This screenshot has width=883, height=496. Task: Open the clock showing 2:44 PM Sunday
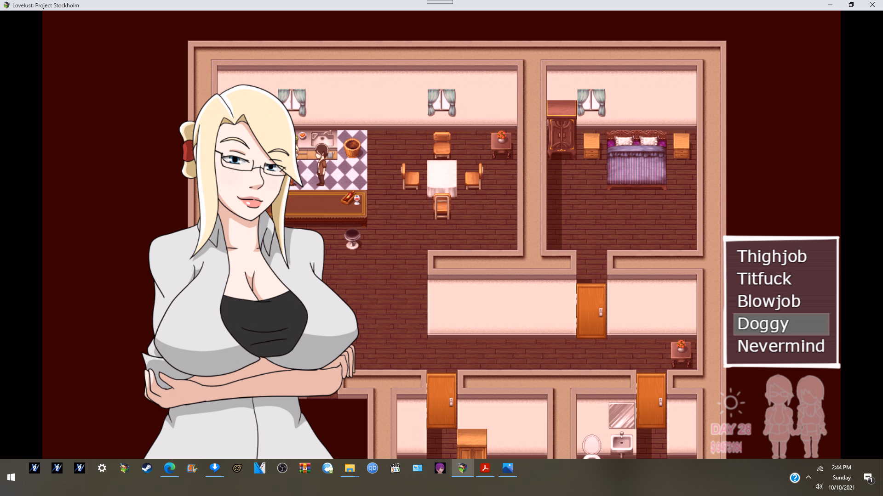[842, 478]
